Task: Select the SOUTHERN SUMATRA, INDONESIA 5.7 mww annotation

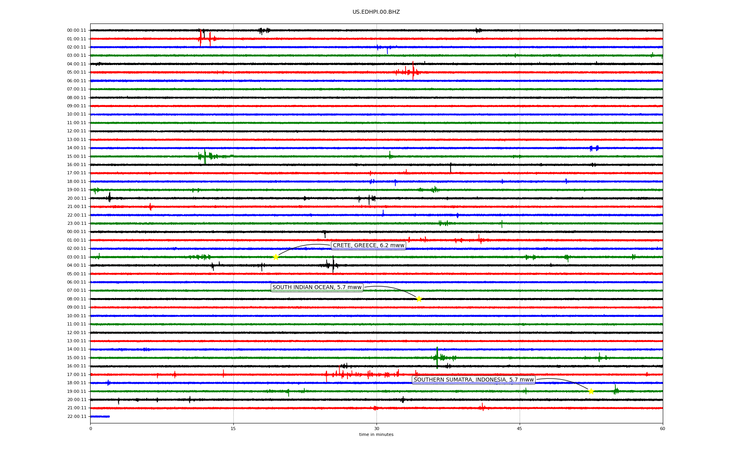Action: [474, 380]
